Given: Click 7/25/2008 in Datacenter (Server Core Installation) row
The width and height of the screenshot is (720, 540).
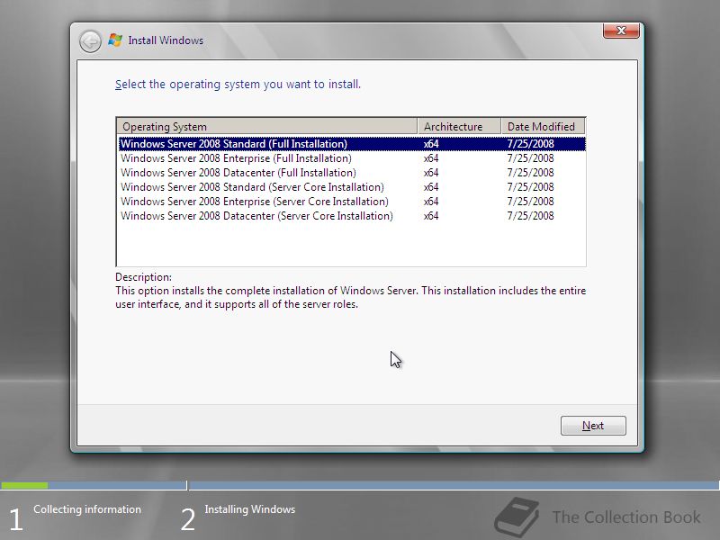Looking at the screenshot, I should coord(530,216).
